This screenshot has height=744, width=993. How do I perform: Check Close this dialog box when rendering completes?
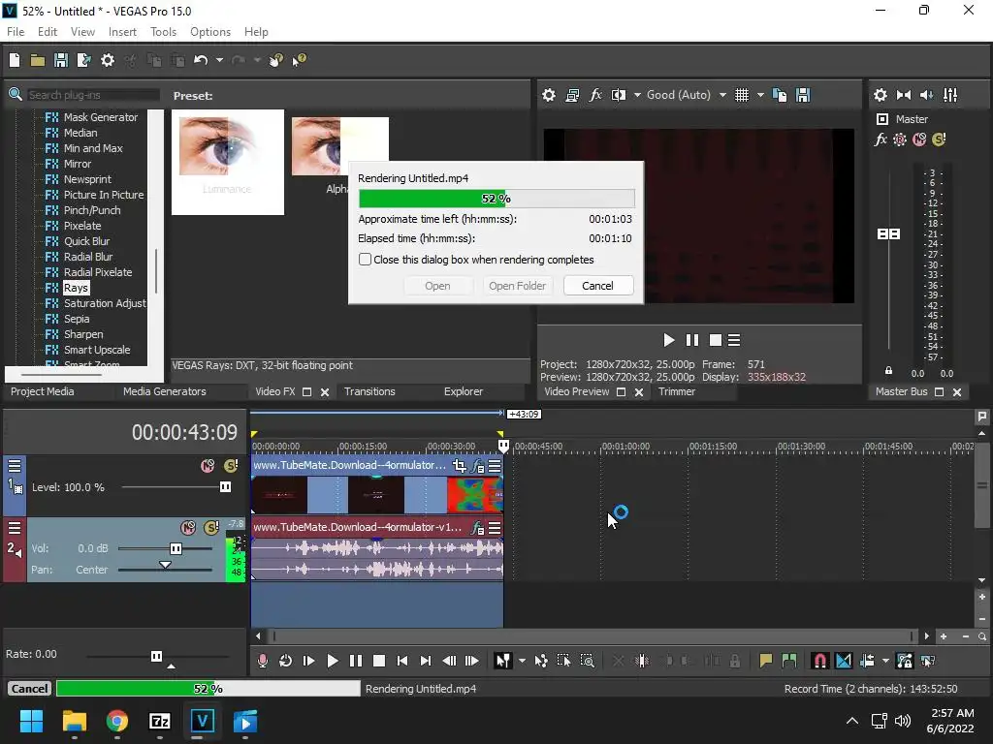pos(365,260)
